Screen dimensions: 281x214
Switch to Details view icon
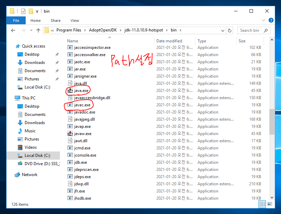263,204
